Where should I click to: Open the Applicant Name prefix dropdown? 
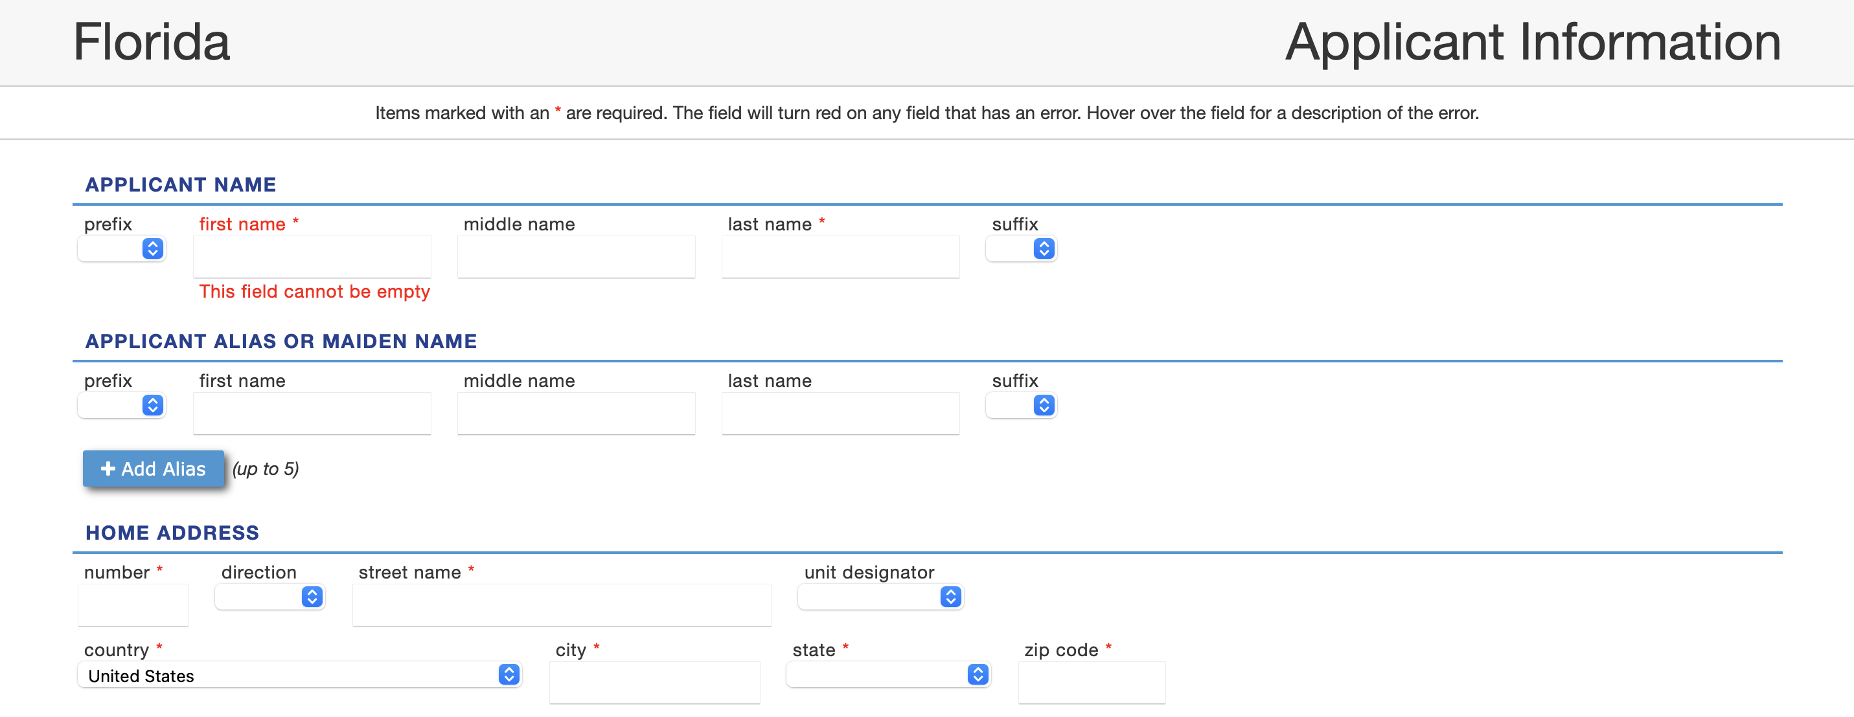point(122,249)
